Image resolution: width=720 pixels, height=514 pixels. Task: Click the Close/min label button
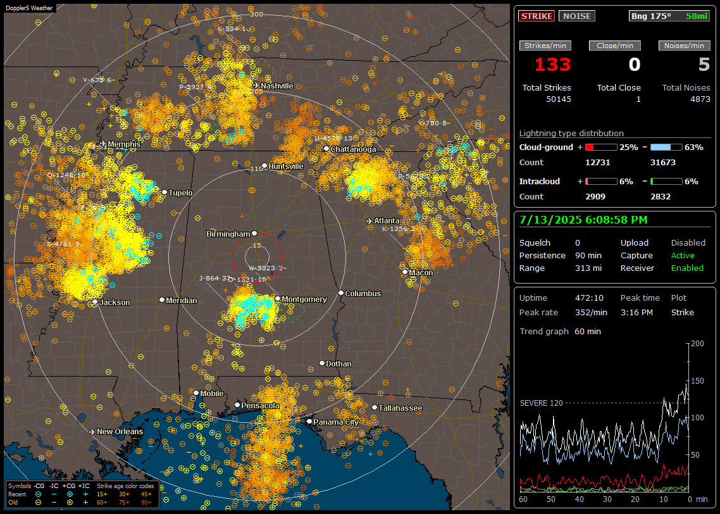[x=615, y=46]
